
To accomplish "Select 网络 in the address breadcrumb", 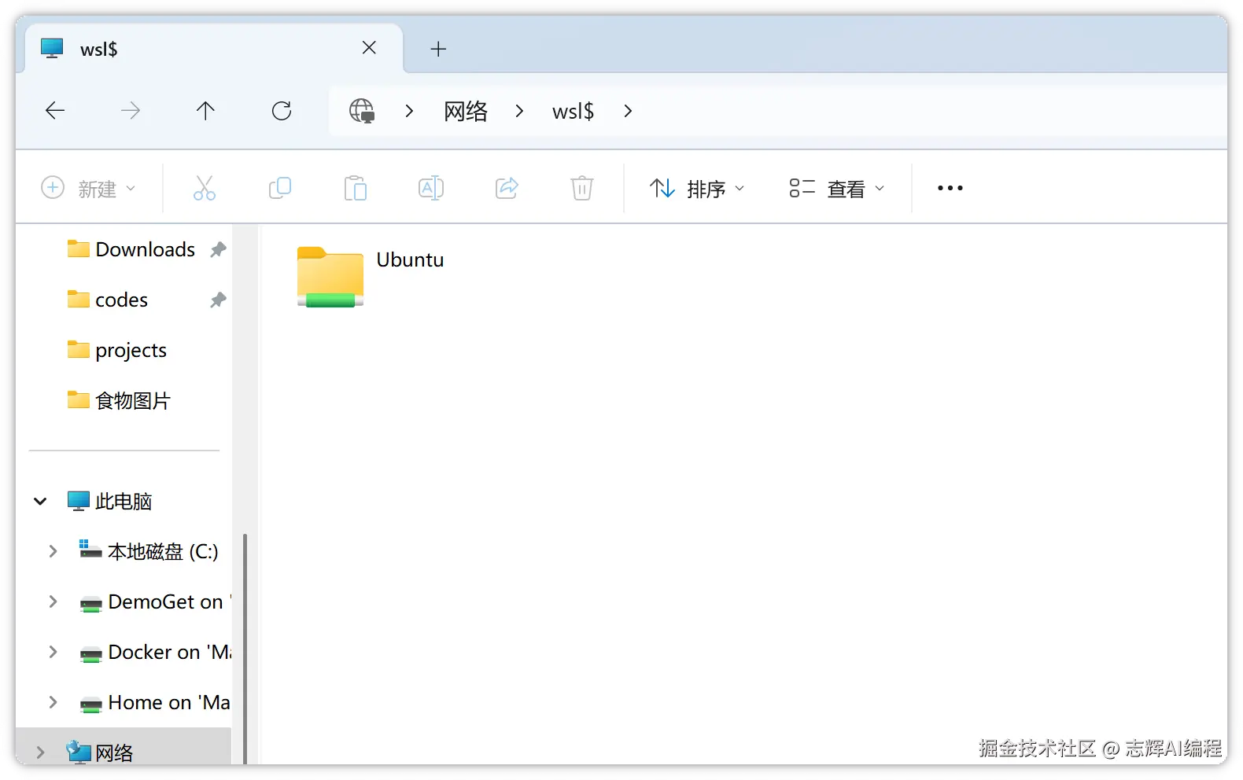I will [x=466, y=112].
